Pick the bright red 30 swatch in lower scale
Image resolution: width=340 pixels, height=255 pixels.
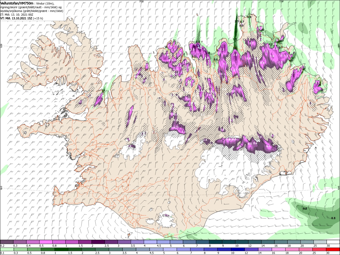[333, 249]
